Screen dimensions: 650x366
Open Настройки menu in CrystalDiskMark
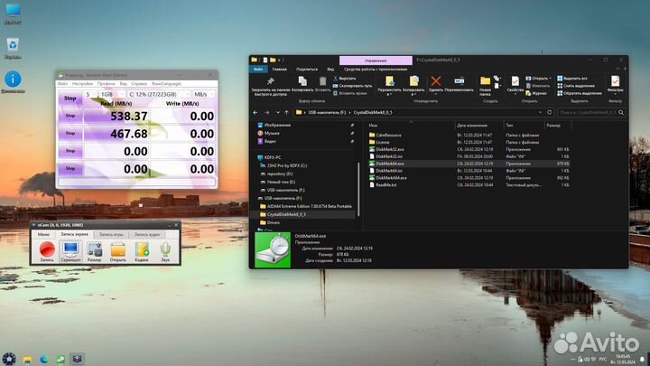82,83
